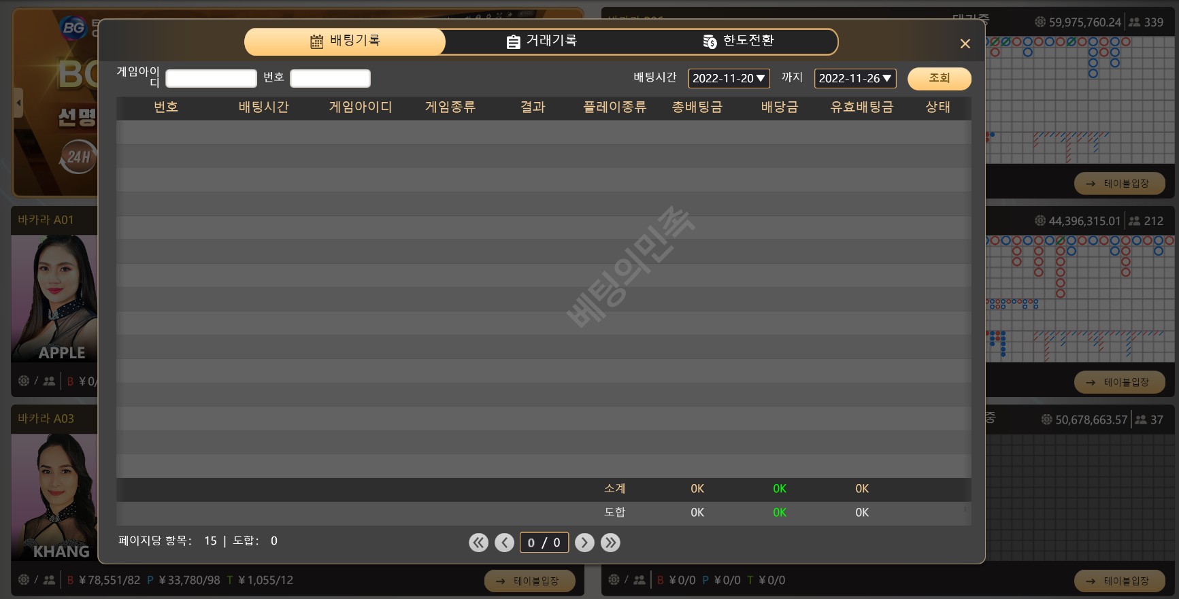Enter the table with 59,975,760.24 pool
Image resolution: width=1179 pixels, height=599 pixels.
point(1119,184)
